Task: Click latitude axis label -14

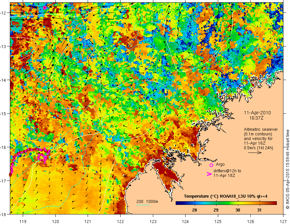Action: click(4, 80)
